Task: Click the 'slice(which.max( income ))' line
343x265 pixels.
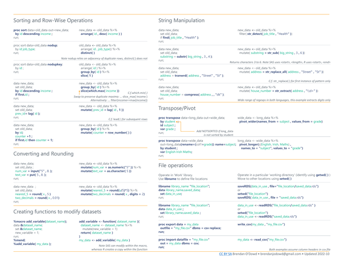Action: pos(100,91)
